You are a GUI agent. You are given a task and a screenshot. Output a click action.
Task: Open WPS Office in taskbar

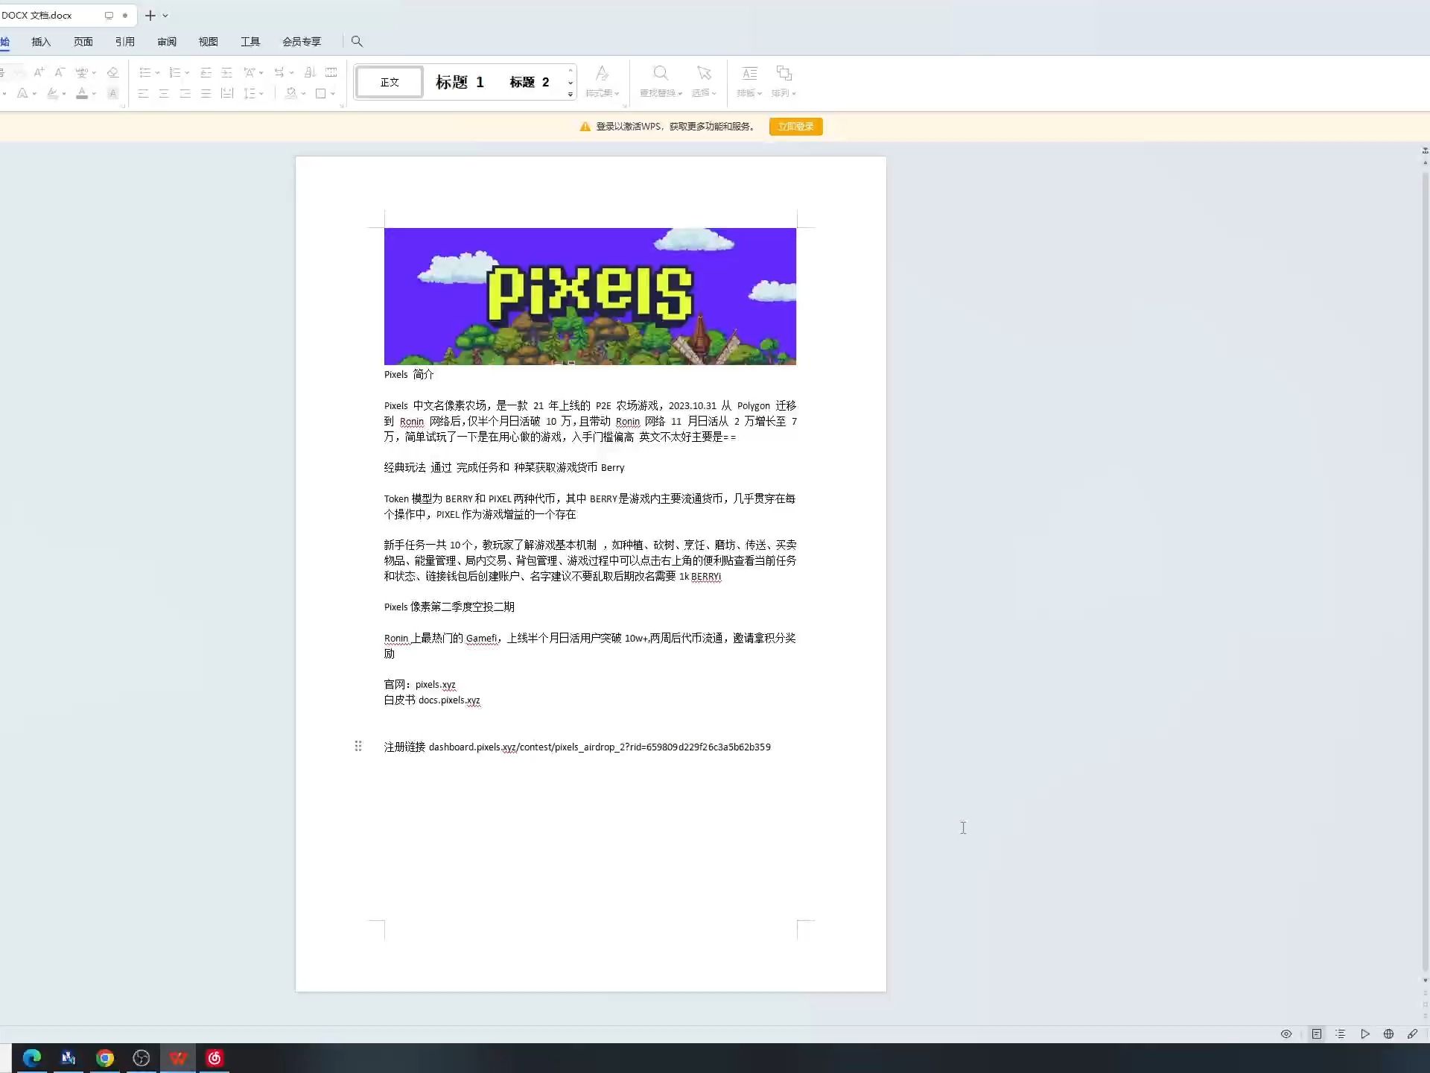(178, 1057)
